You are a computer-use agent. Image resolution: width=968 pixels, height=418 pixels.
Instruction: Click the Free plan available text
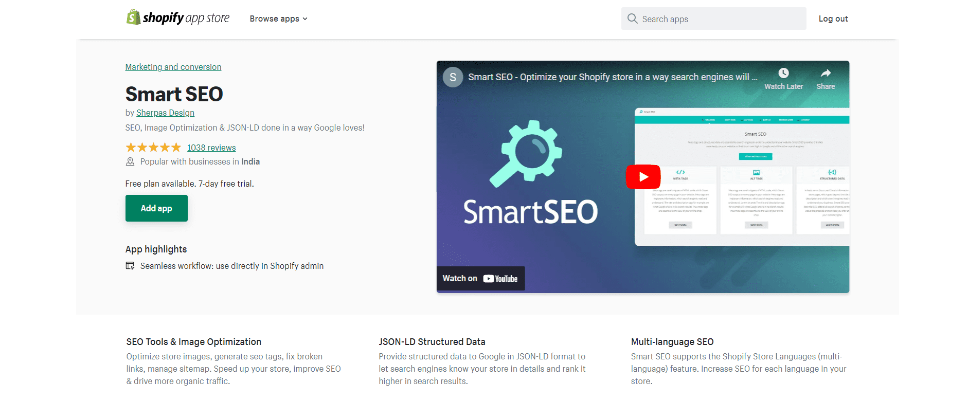(x=190, y=184)
